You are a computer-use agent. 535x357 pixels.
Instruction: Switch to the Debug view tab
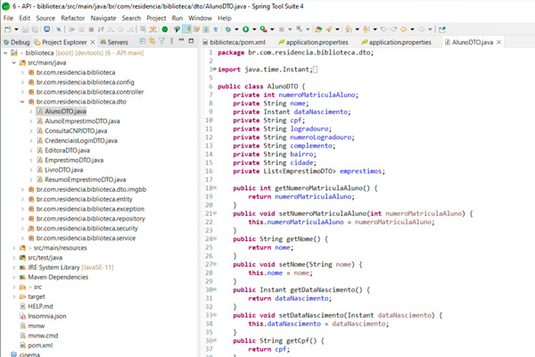click(16, 42)
